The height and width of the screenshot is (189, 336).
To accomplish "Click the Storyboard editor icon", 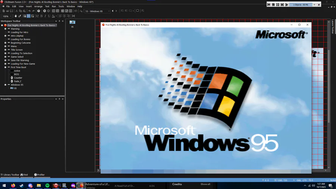I will [53, 11].
